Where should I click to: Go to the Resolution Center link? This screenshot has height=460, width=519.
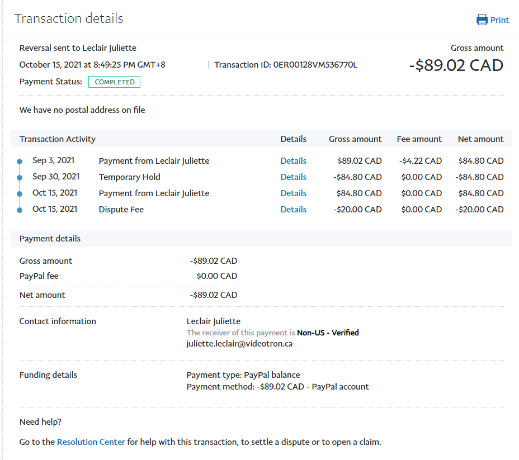91,442
